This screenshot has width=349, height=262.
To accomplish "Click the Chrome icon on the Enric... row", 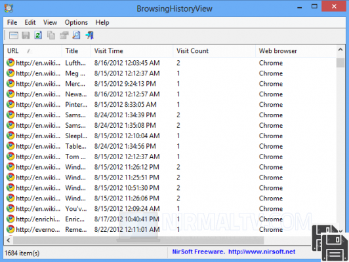I will [10, 219].
